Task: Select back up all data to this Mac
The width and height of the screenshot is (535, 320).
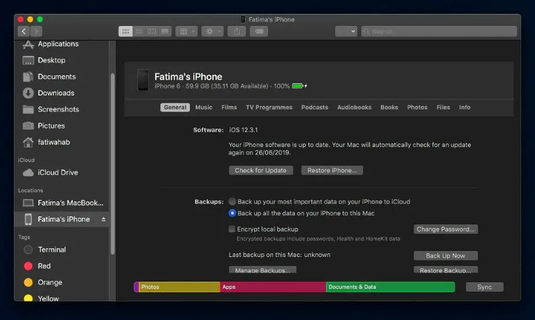Action: (x=232, y=213)
